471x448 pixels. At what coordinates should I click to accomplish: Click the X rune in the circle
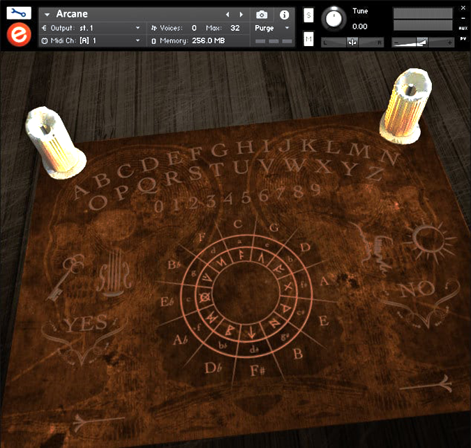pyautogui.click(x=287, y=287)
